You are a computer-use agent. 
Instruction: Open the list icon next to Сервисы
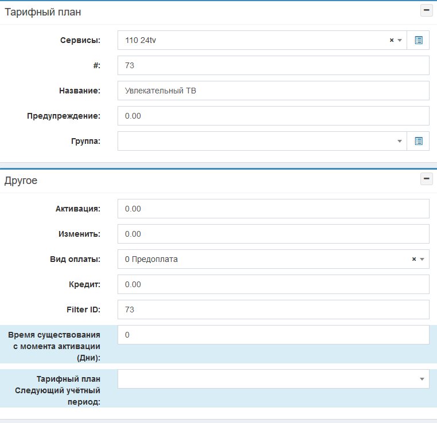point(418,40)
